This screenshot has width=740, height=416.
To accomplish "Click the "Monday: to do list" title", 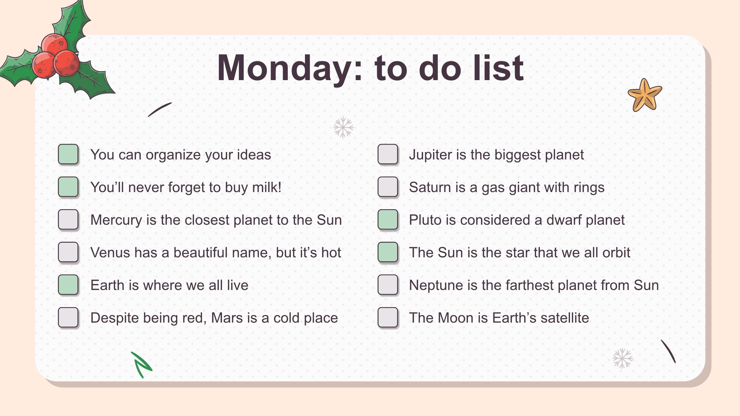I will [x=370, y=68].
